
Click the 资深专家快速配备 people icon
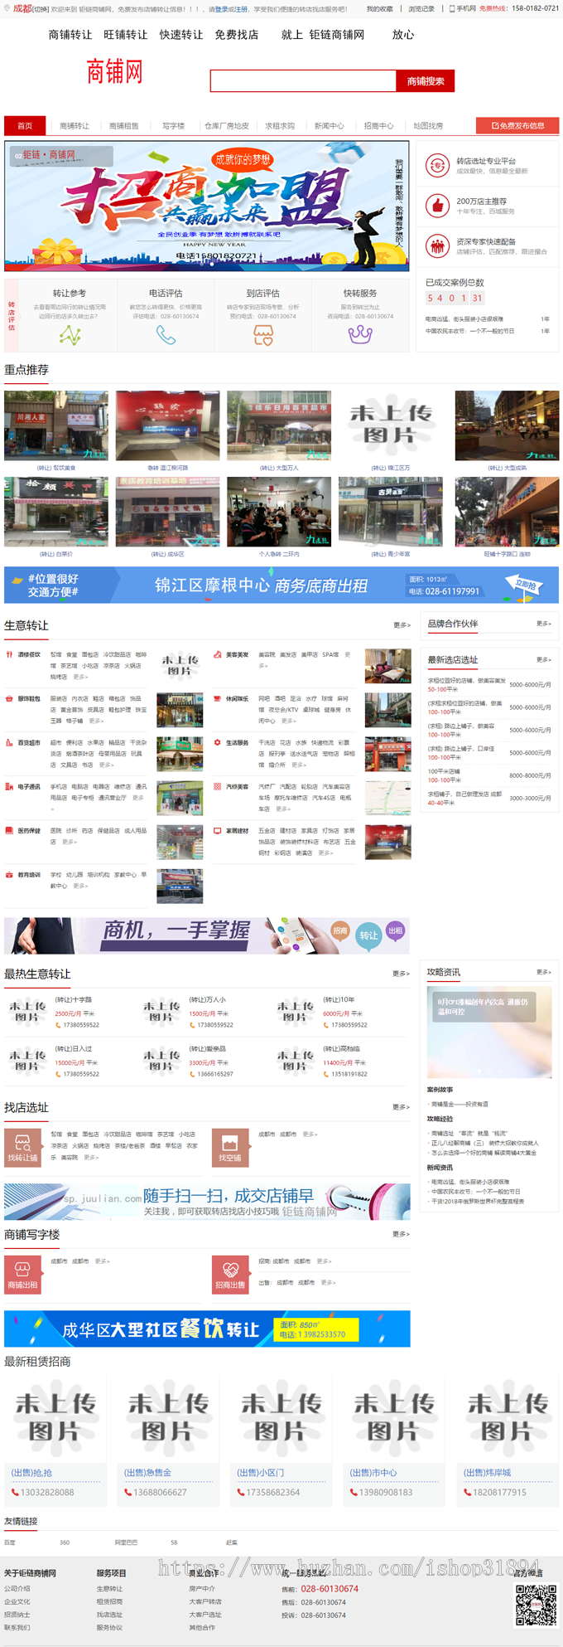coord(436,245)
